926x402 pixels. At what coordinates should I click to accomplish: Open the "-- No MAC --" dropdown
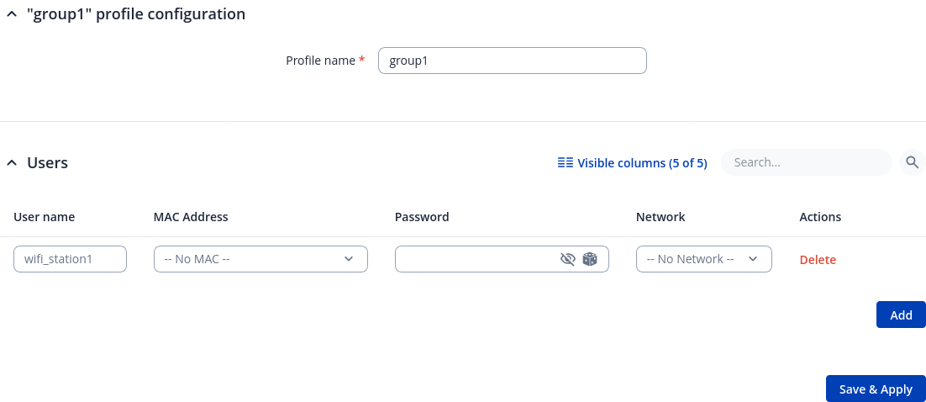coord(260,259)
